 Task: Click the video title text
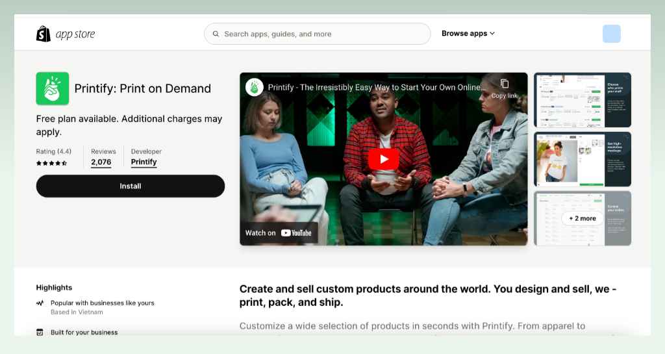tap(376, 87)
